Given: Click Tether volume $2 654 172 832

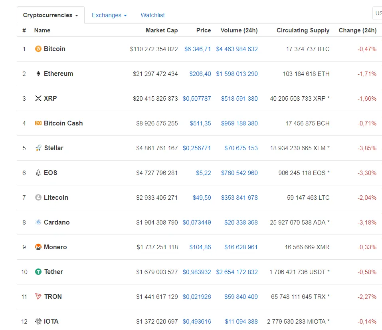Looking at the screenshot, I should pyautogui.click(x=237, y=272).
